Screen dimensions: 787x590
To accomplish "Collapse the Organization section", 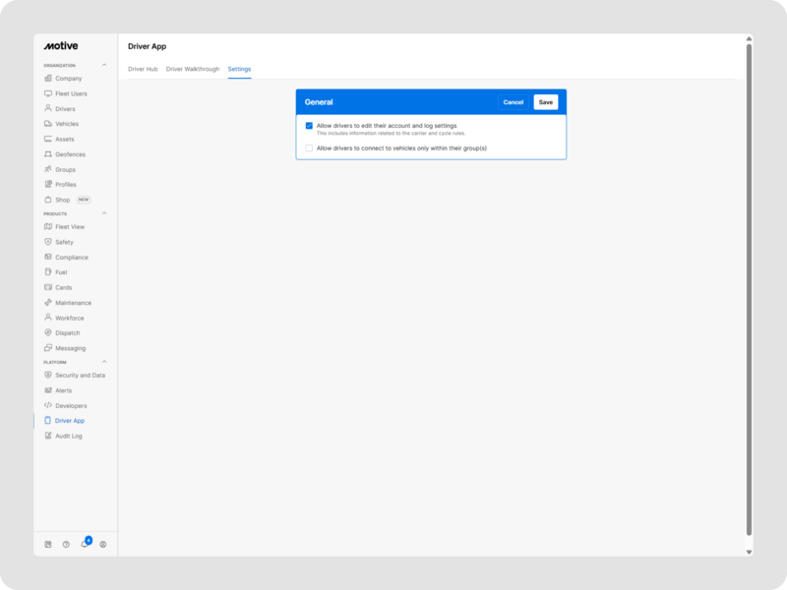I will pos(105,65).
